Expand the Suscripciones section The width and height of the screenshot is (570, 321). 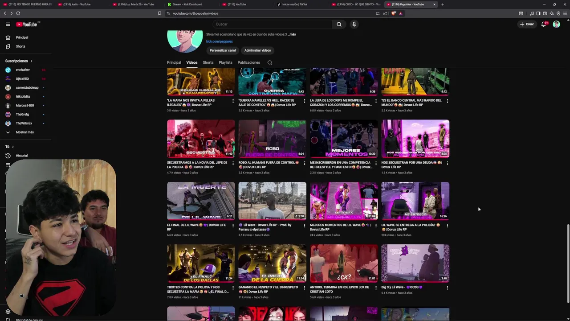(x=19, y=61)
